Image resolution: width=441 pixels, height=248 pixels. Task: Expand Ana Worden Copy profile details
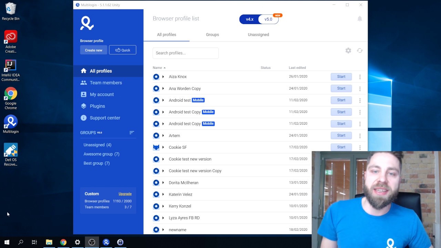coord(163,89)
